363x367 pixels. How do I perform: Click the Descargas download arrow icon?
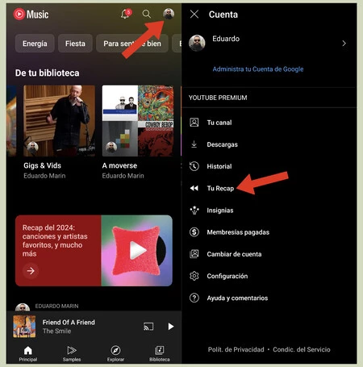(x=194, y=144)
